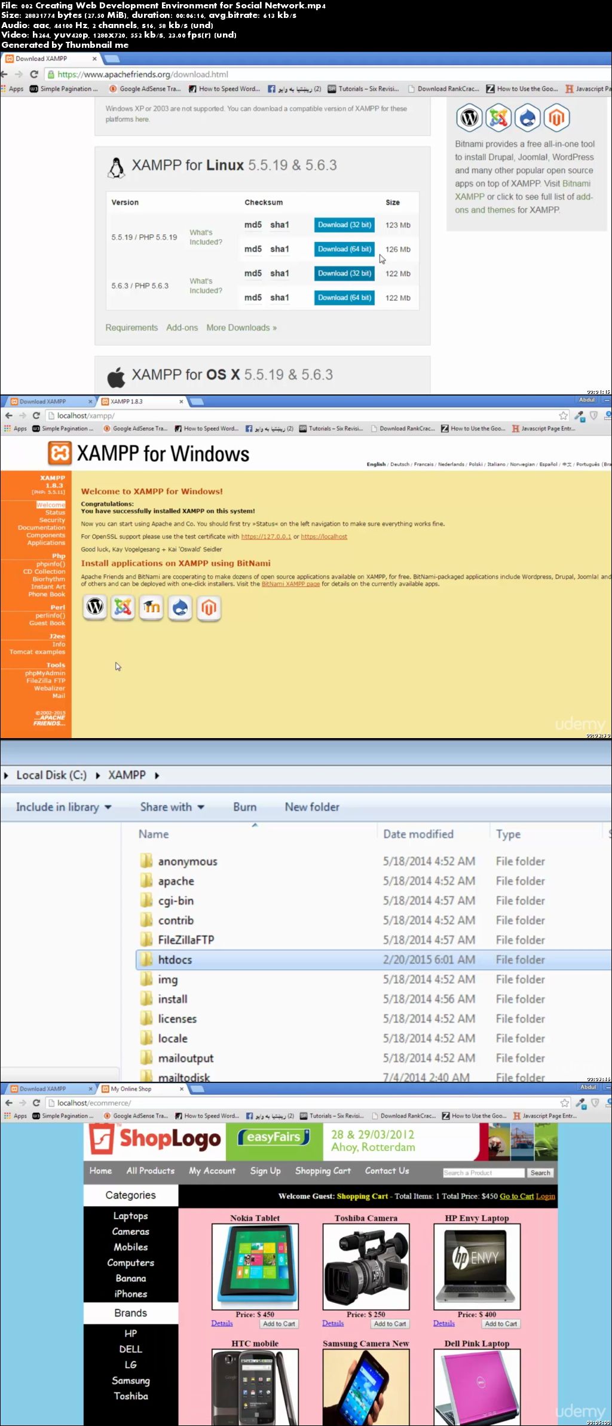Add Nokia Tablet to cart
612x1426 pixels.
[279, 1324]
